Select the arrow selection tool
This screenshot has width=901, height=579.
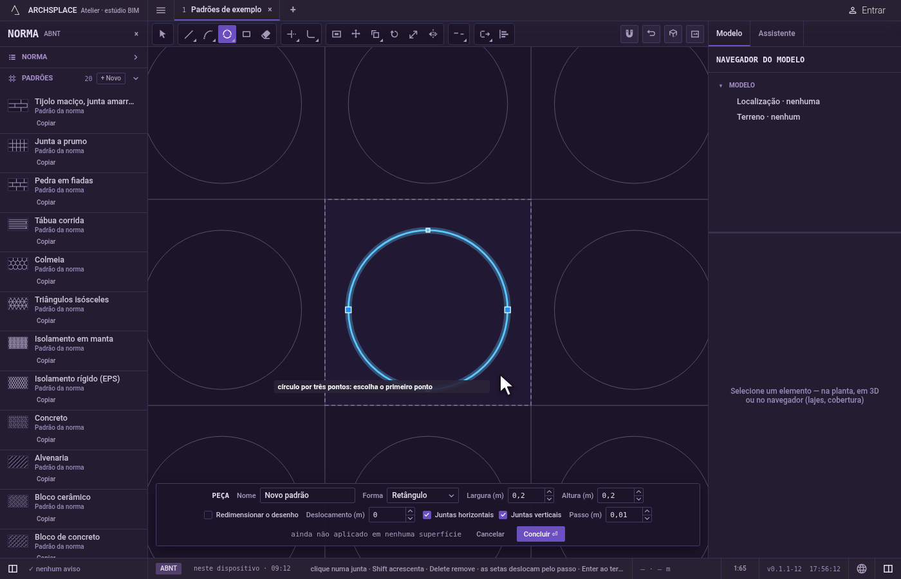tap(163, 34)
